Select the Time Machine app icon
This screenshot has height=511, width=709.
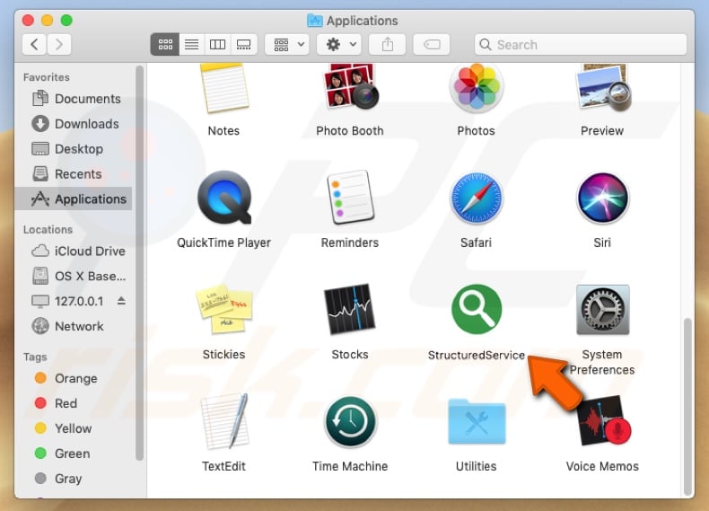350,421
